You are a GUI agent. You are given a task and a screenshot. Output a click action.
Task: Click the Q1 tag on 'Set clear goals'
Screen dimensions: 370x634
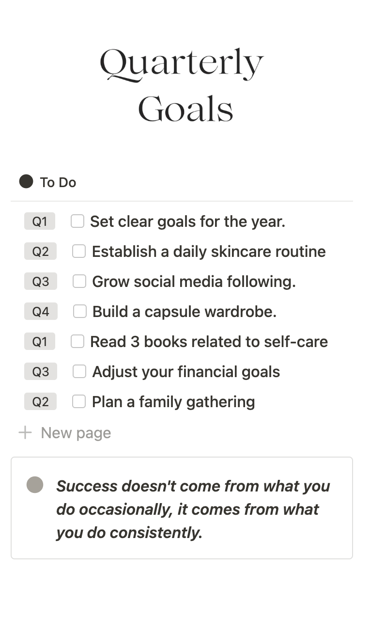click(40, 222)
